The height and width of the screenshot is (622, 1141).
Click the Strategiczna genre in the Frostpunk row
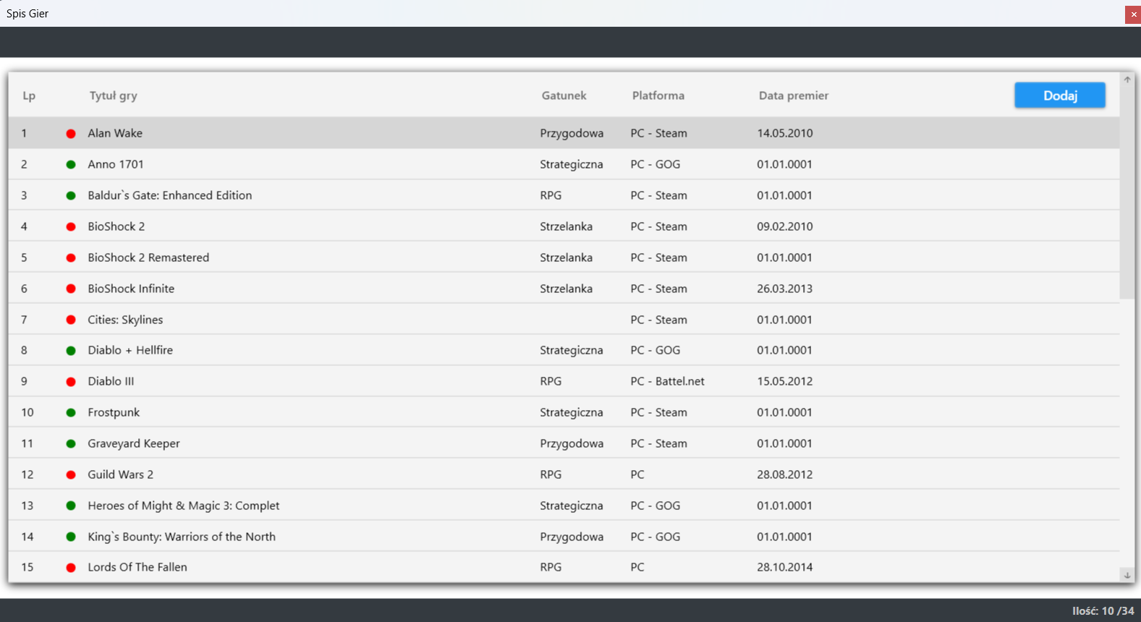pos(572,412)
